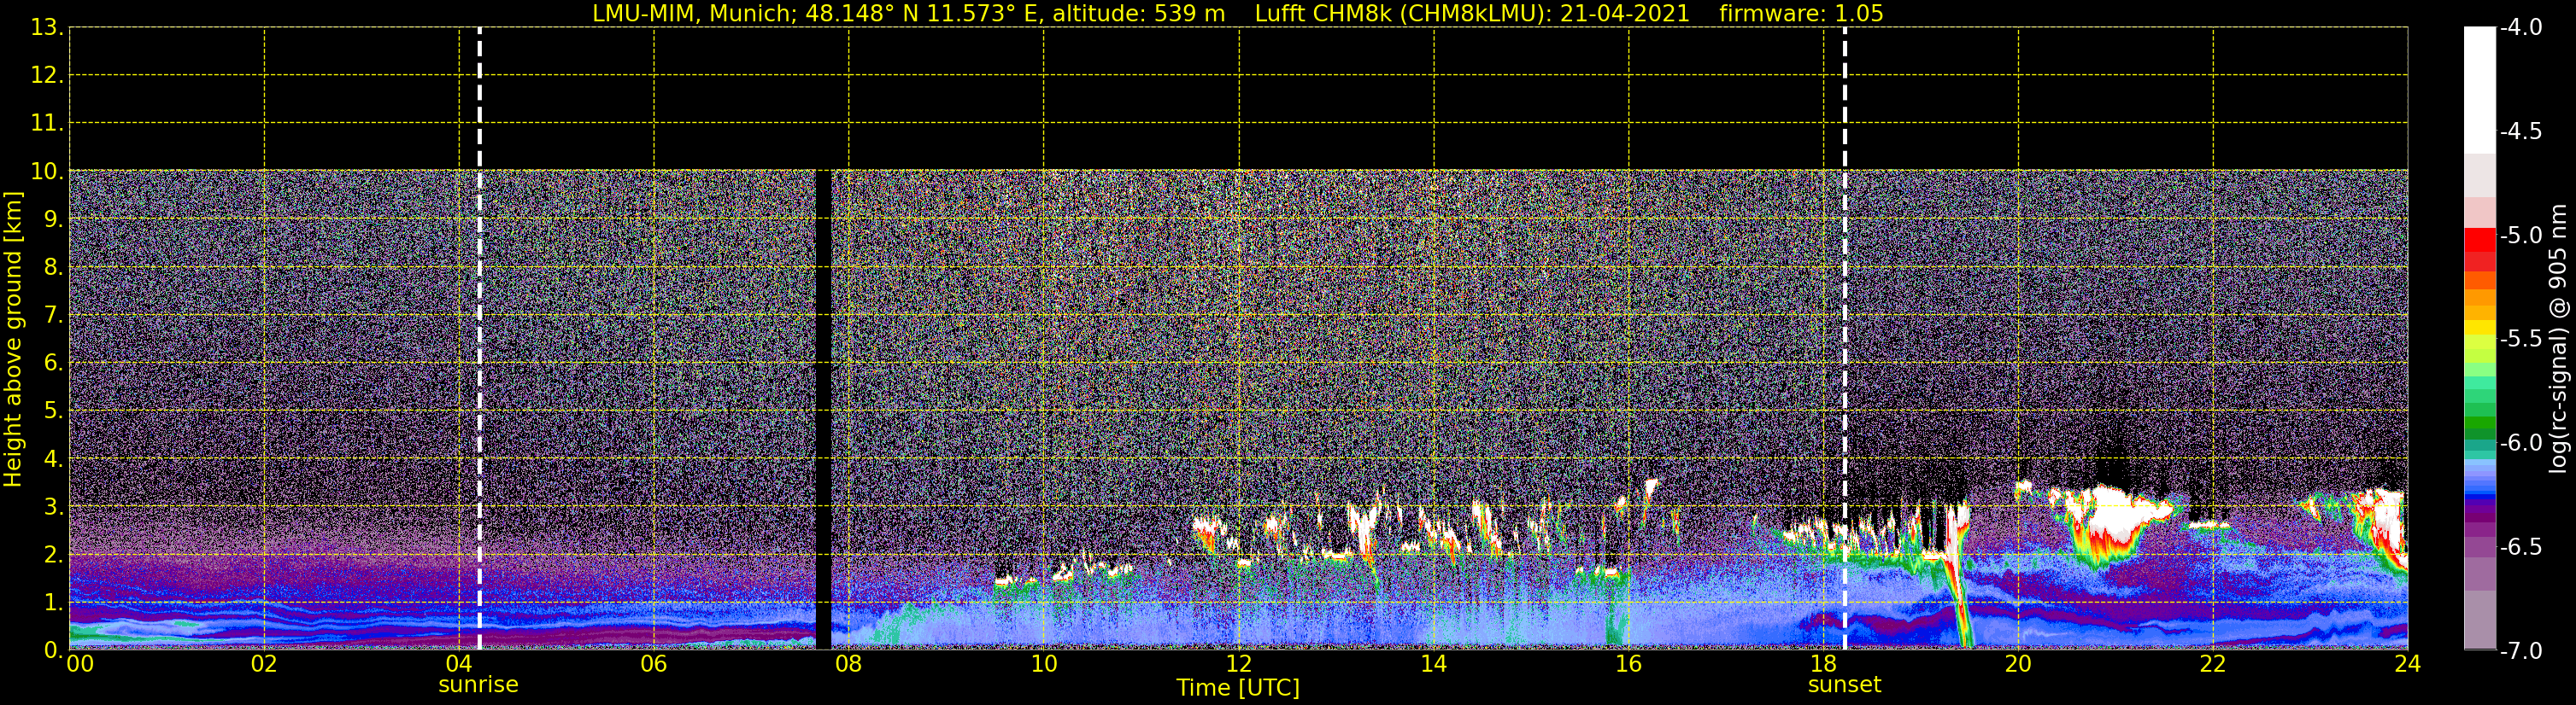Click the x-axis tick label '14'
2576x705 pixels.
click(1433, 664)
